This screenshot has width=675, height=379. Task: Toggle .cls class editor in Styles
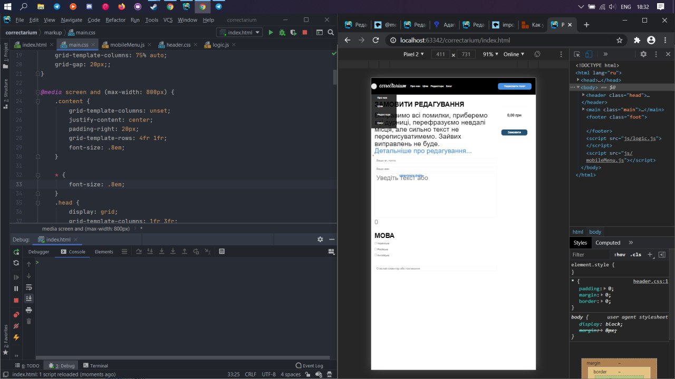click(x=636, y=255)
